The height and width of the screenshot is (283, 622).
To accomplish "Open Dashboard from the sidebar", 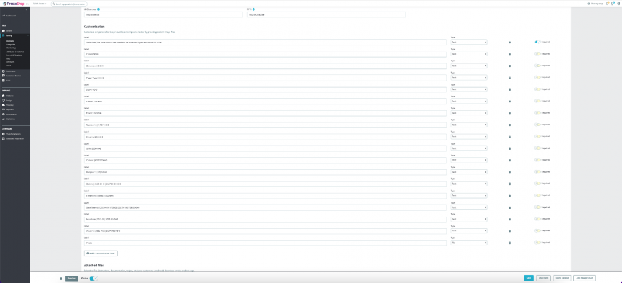I will tap(9, 16).
